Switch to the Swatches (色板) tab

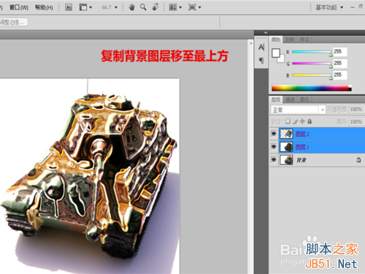290,39
